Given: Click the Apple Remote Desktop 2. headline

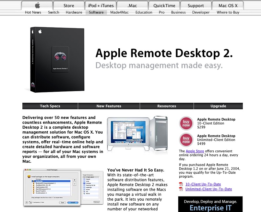Looking at the screenshot, I should click(164, 53).
